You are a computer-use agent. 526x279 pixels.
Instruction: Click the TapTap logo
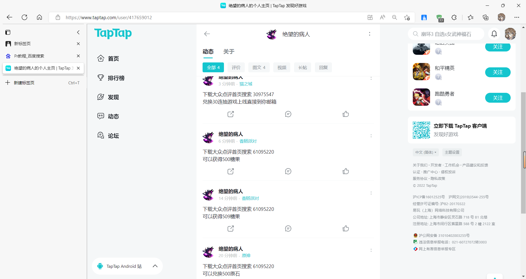pyautogui.click(x=113, y=33)
